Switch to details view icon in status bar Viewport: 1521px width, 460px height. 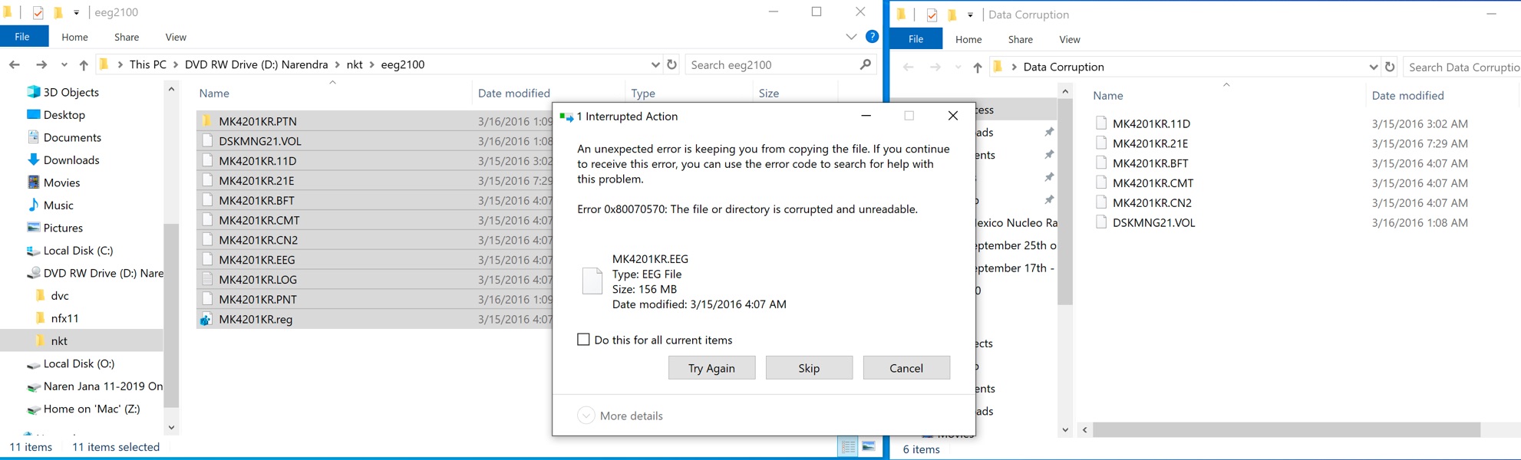click(x=848, y=446)
